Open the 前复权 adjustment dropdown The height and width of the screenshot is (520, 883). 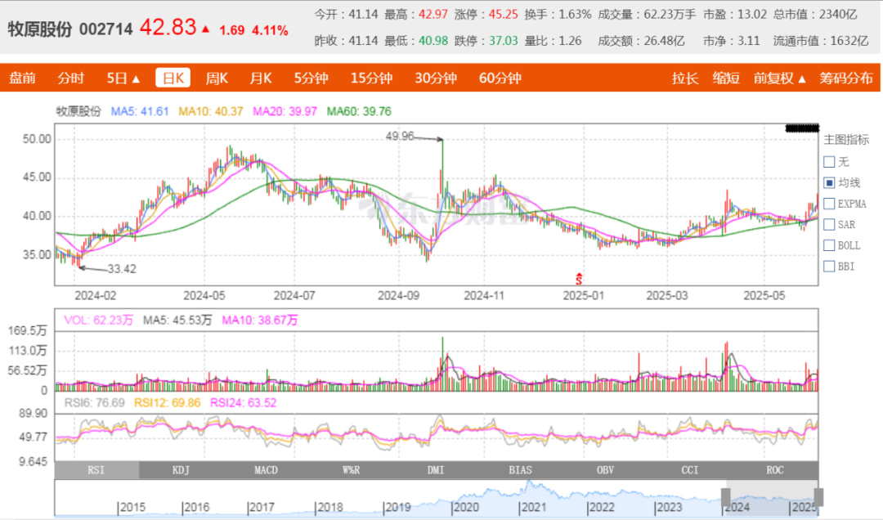pyautogui.click(x=780, y=78)
